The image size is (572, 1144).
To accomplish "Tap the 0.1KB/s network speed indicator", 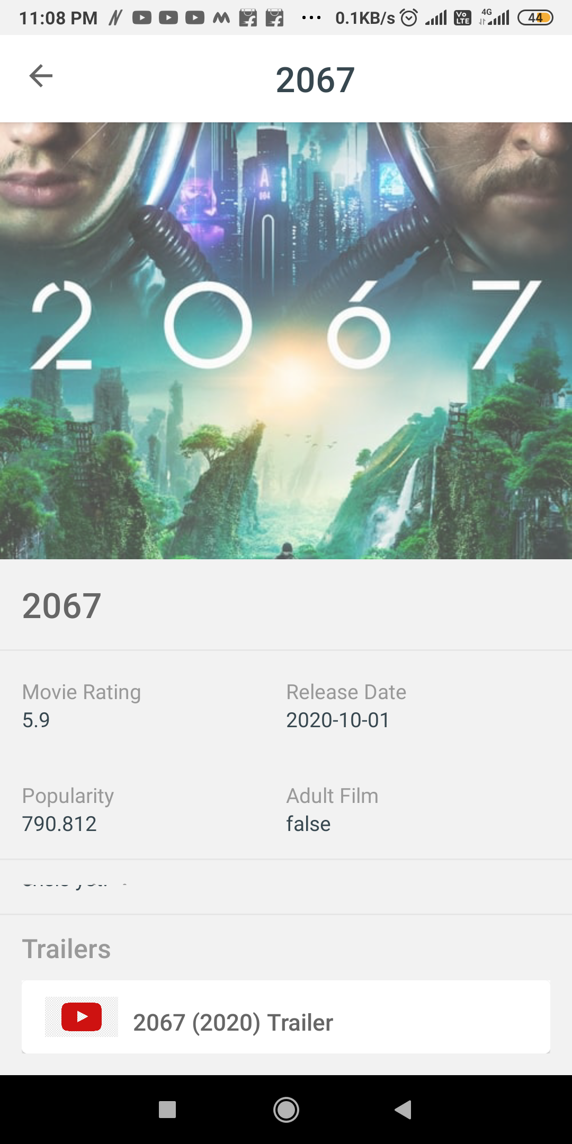I will tap(365, 17).
